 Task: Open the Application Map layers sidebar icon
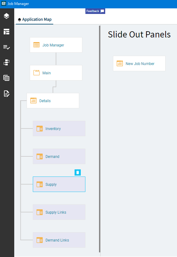point(6,16)
